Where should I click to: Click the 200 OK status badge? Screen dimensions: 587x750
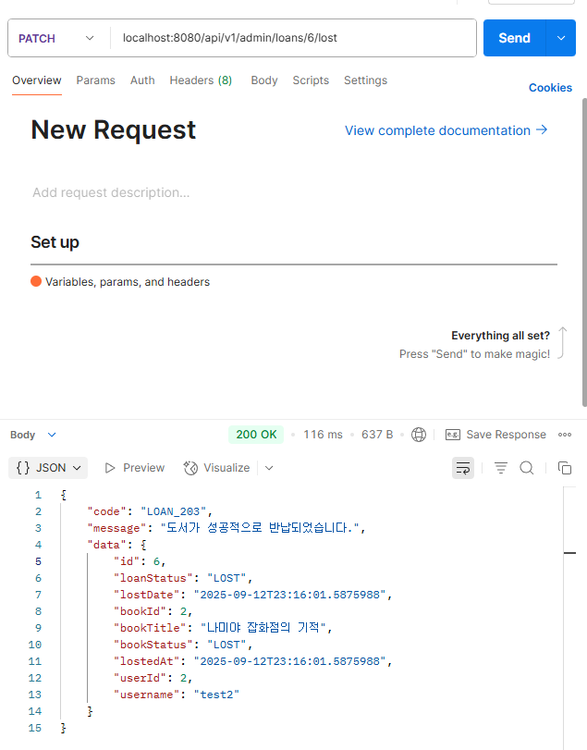[256, 435]
